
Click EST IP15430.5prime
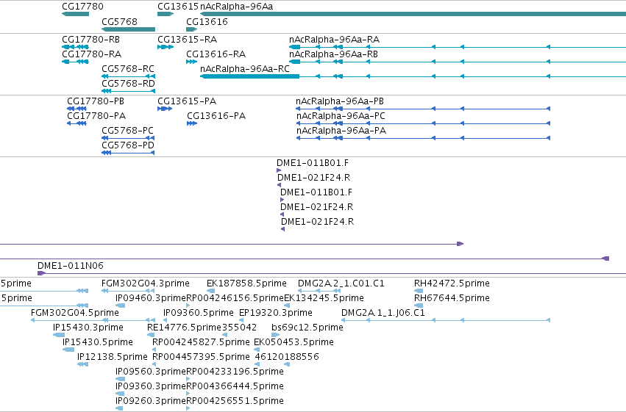click(x=97, y=342)
